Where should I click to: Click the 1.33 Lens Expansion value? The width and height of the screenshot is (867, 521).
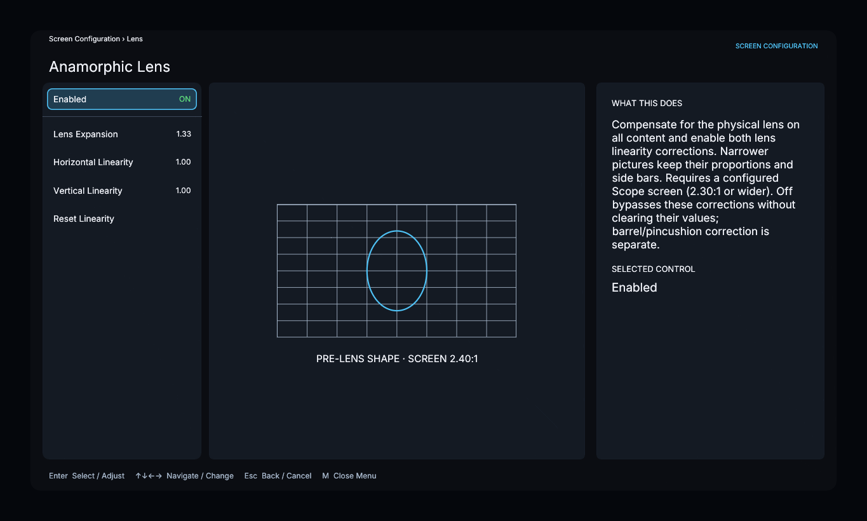pyautogui.click(x=184, y=134)
